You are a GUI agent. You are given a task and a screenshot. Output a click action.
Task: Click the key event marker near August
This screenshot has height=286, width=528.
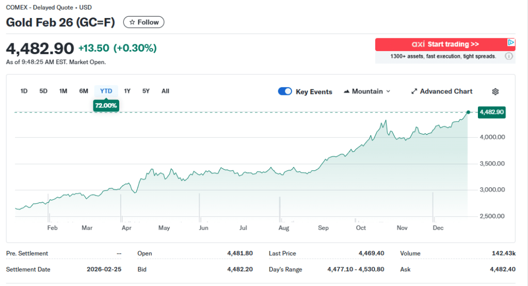coord(279,206)
